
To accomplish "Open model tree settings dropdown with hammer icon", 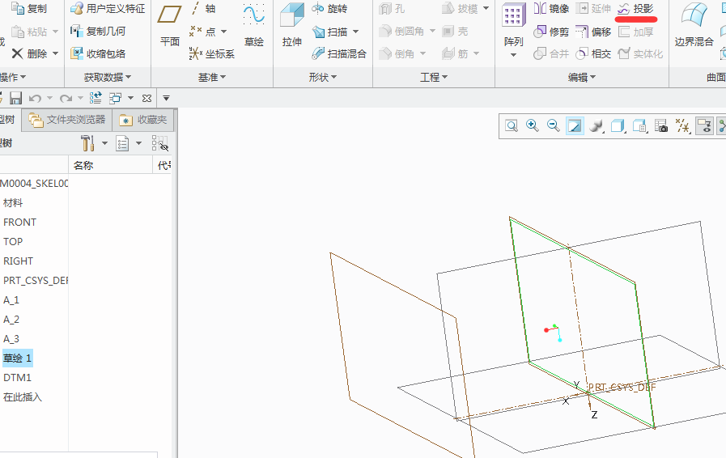I will 104,143.
